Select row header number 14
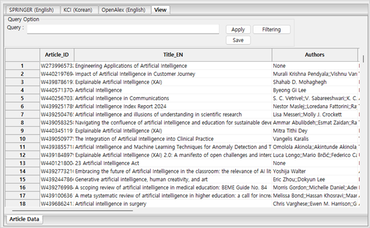 pos(23,171)
